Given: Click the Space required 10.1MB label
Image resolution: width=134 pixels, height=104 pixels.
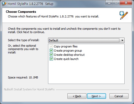Looking at the screenshot, I should coord(23,77).
